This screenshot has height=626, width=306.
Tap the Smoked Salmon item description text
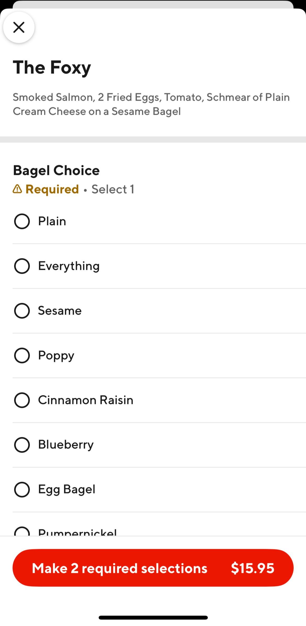pos(151,104)
